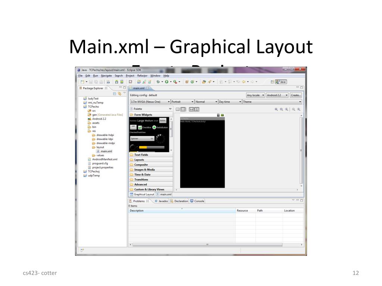Open the Theme dropdown
This screenshot has width=382, height=286.
272,102
